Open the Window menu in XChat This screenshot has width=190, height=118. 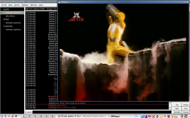(34, 5)
